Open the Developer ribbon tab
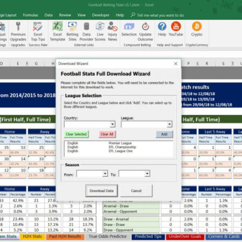The image size is (242, 242). pyautogui.click(x=101, y=15)
